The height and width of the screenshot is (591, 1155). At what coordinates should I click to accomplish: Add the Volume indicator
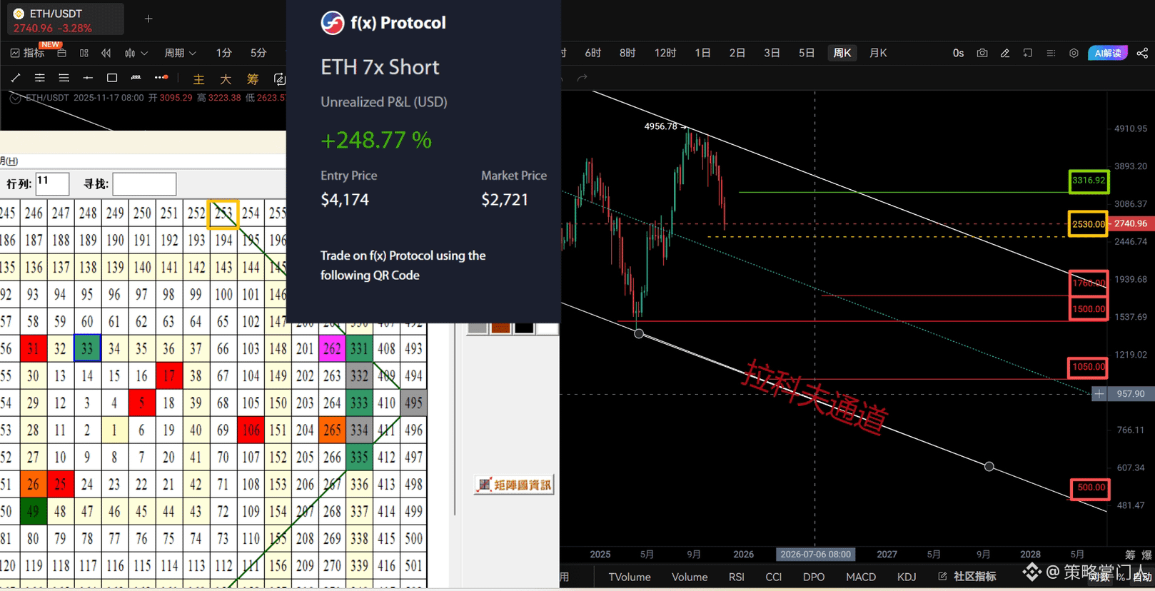click(690, 577)
